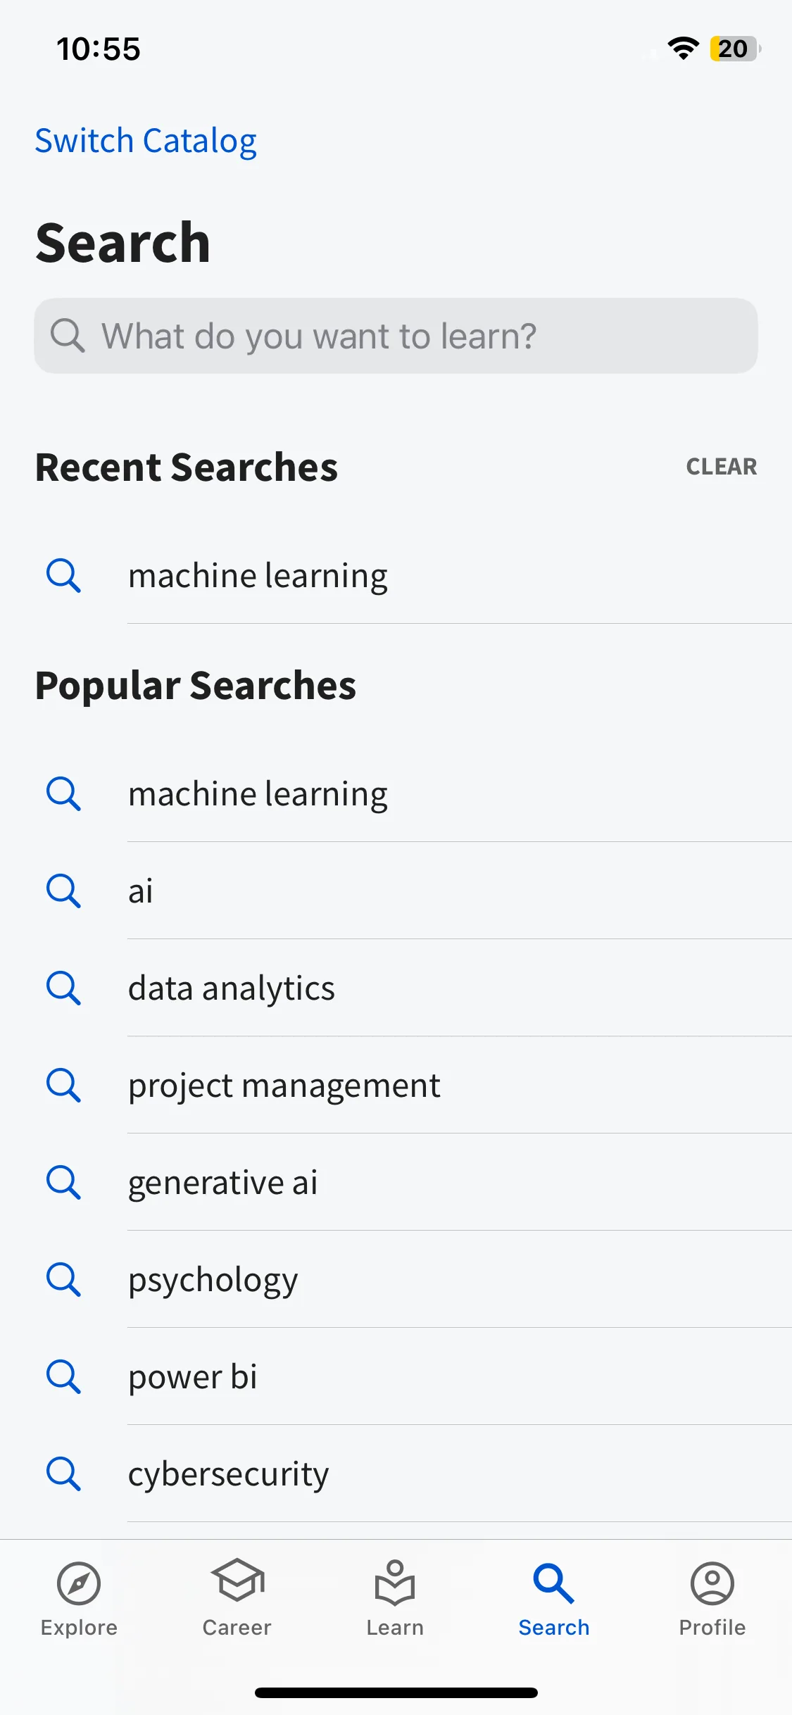This screenshot has height=1715, width=792.
Task: Open the Career graduation cap icon
Action: click(x=237, y=1580)
